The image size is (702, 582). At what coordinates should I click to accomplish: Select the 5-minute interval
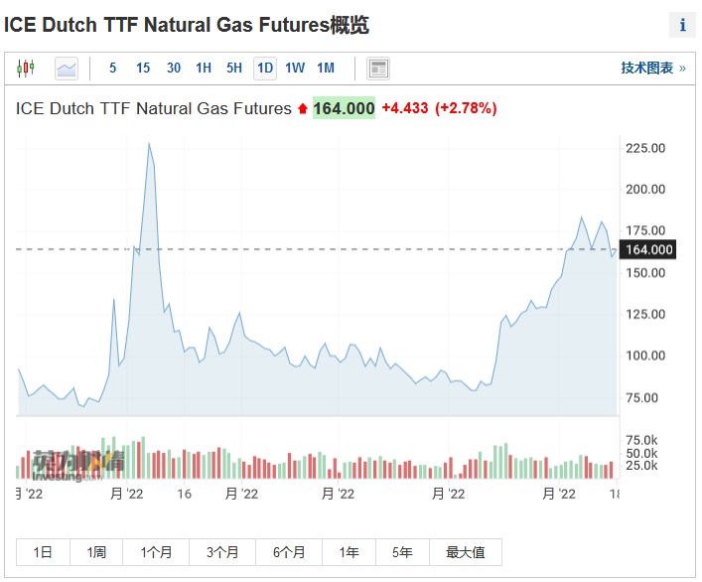[113, 69]
